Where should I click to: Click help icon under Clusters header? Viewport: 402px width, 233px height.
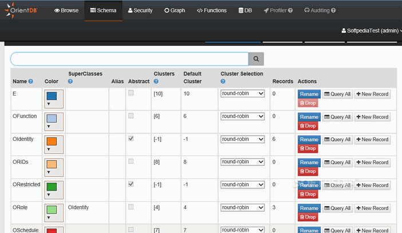coord(156,82)
